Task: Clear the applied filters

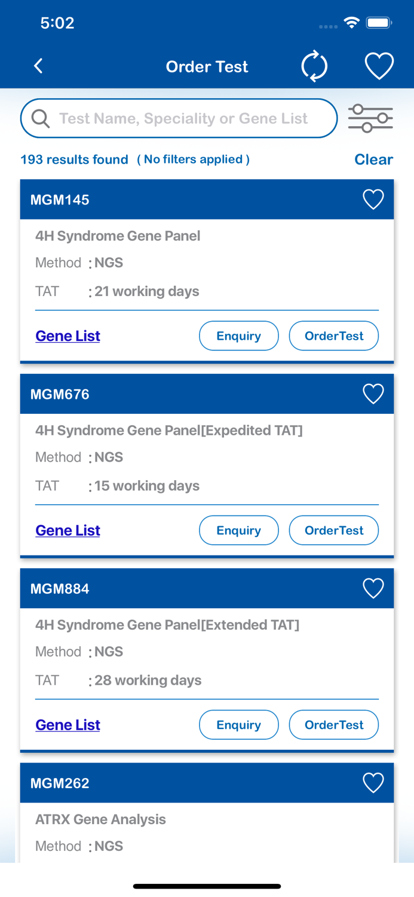Action: coord(373,159)
